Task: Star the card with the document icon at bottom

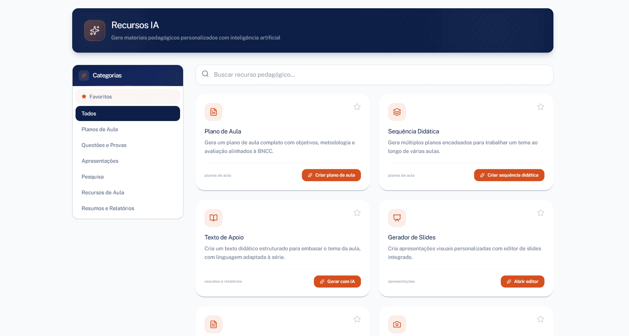Action: 357,319
